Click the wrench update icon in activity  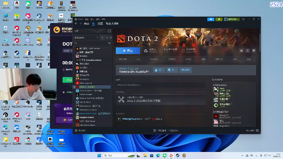click(121, 99)
